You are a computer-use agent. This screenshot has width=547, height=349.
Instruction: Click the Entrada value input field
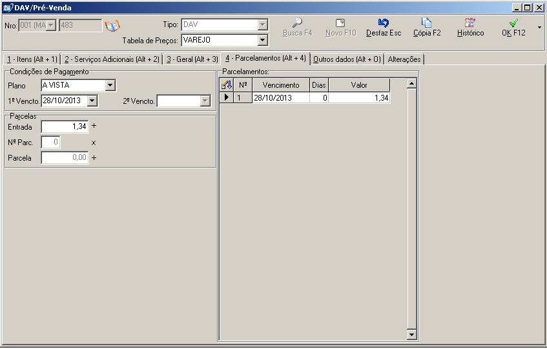64,127
